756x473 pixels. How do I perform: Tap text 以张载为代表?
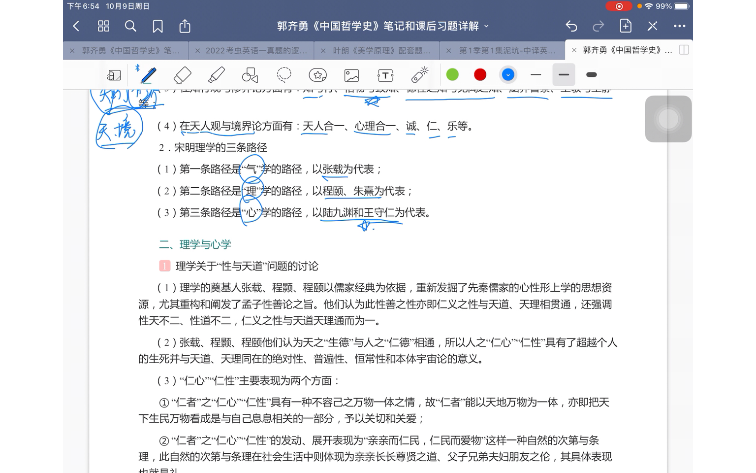click(x=343, y=169)
